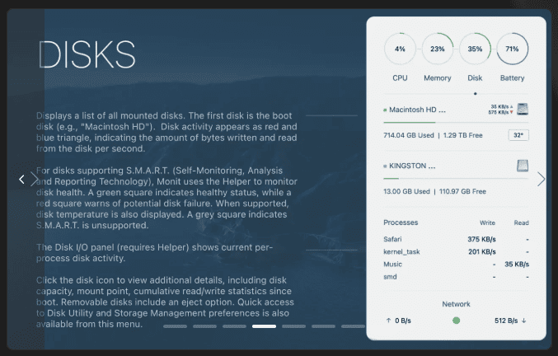The width and height of the screenshot is (558, 356).
Task: Click the KINGSTON usage bar
Action: (x=456, y=179)
